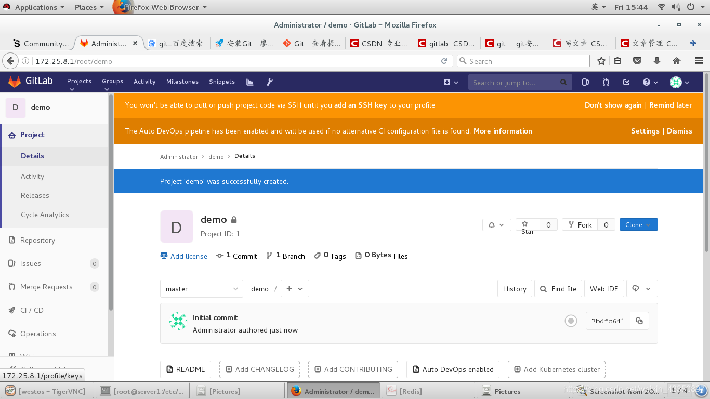This screenshot has height=399, width=710.
Task: Go back using Firefox back arrow
Action: pyautogui.click(x=10, y=61)
